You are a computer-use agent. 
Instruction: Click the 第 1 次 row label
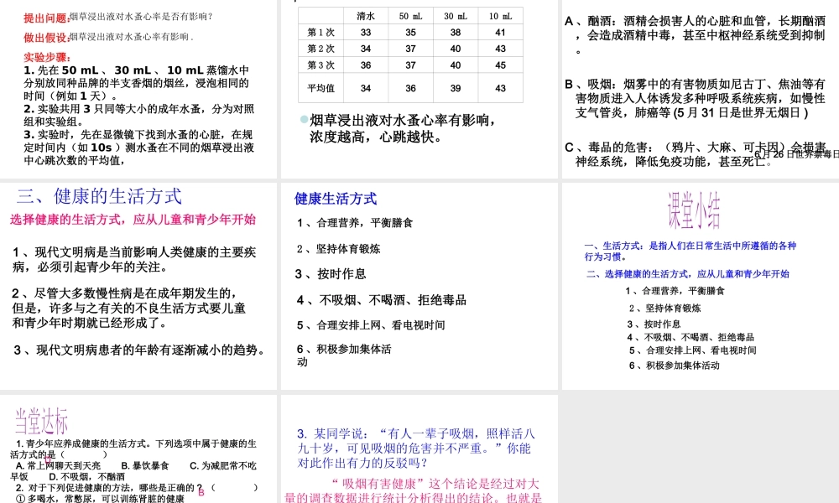tap(321, 32)
